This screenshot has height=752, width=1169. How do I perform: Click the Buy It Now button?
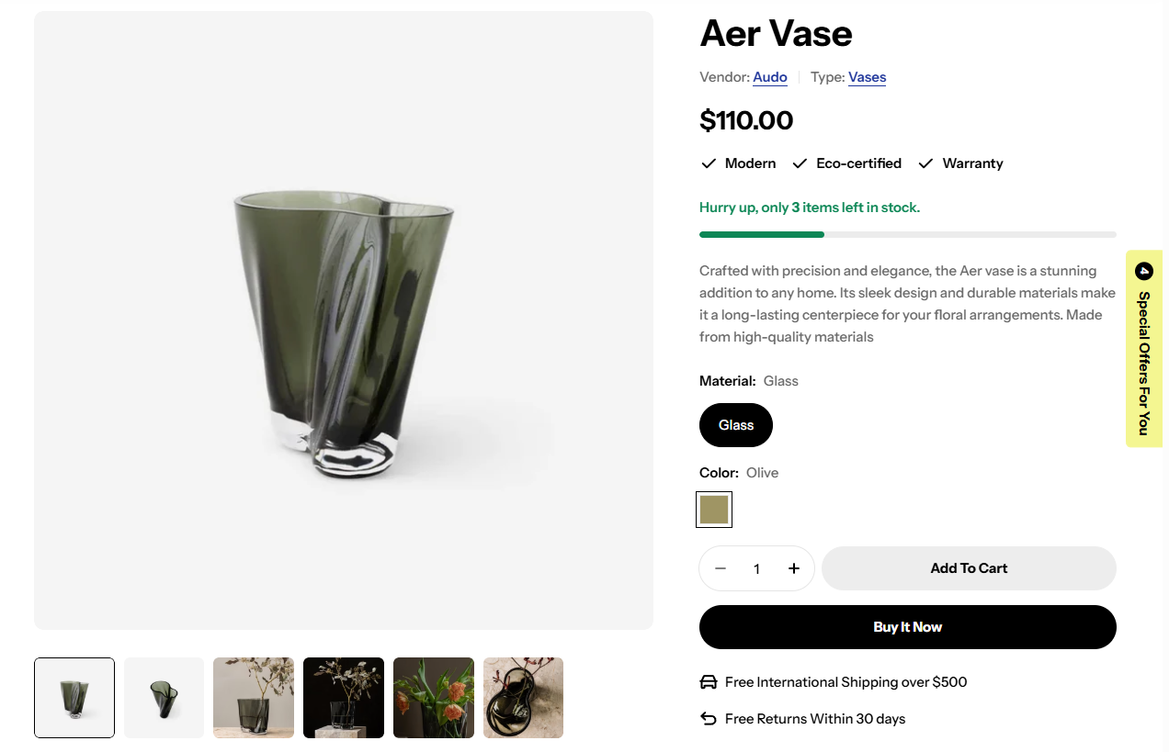point(908,627)
